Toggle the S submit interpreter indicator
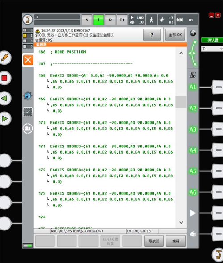The image size is (223, 263). (x=87, y=20)
